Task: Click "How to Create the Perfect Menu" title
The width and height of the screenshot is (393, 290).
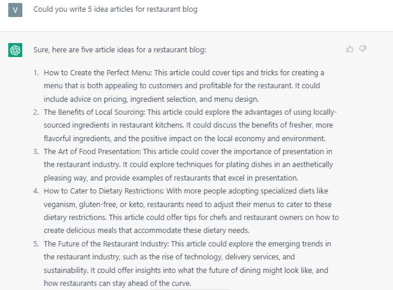Action: tap(97, 73)
